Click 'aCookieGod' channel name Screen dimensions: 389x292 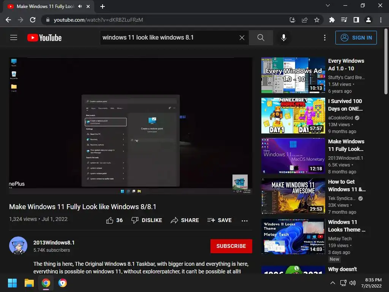click(340, 118)
